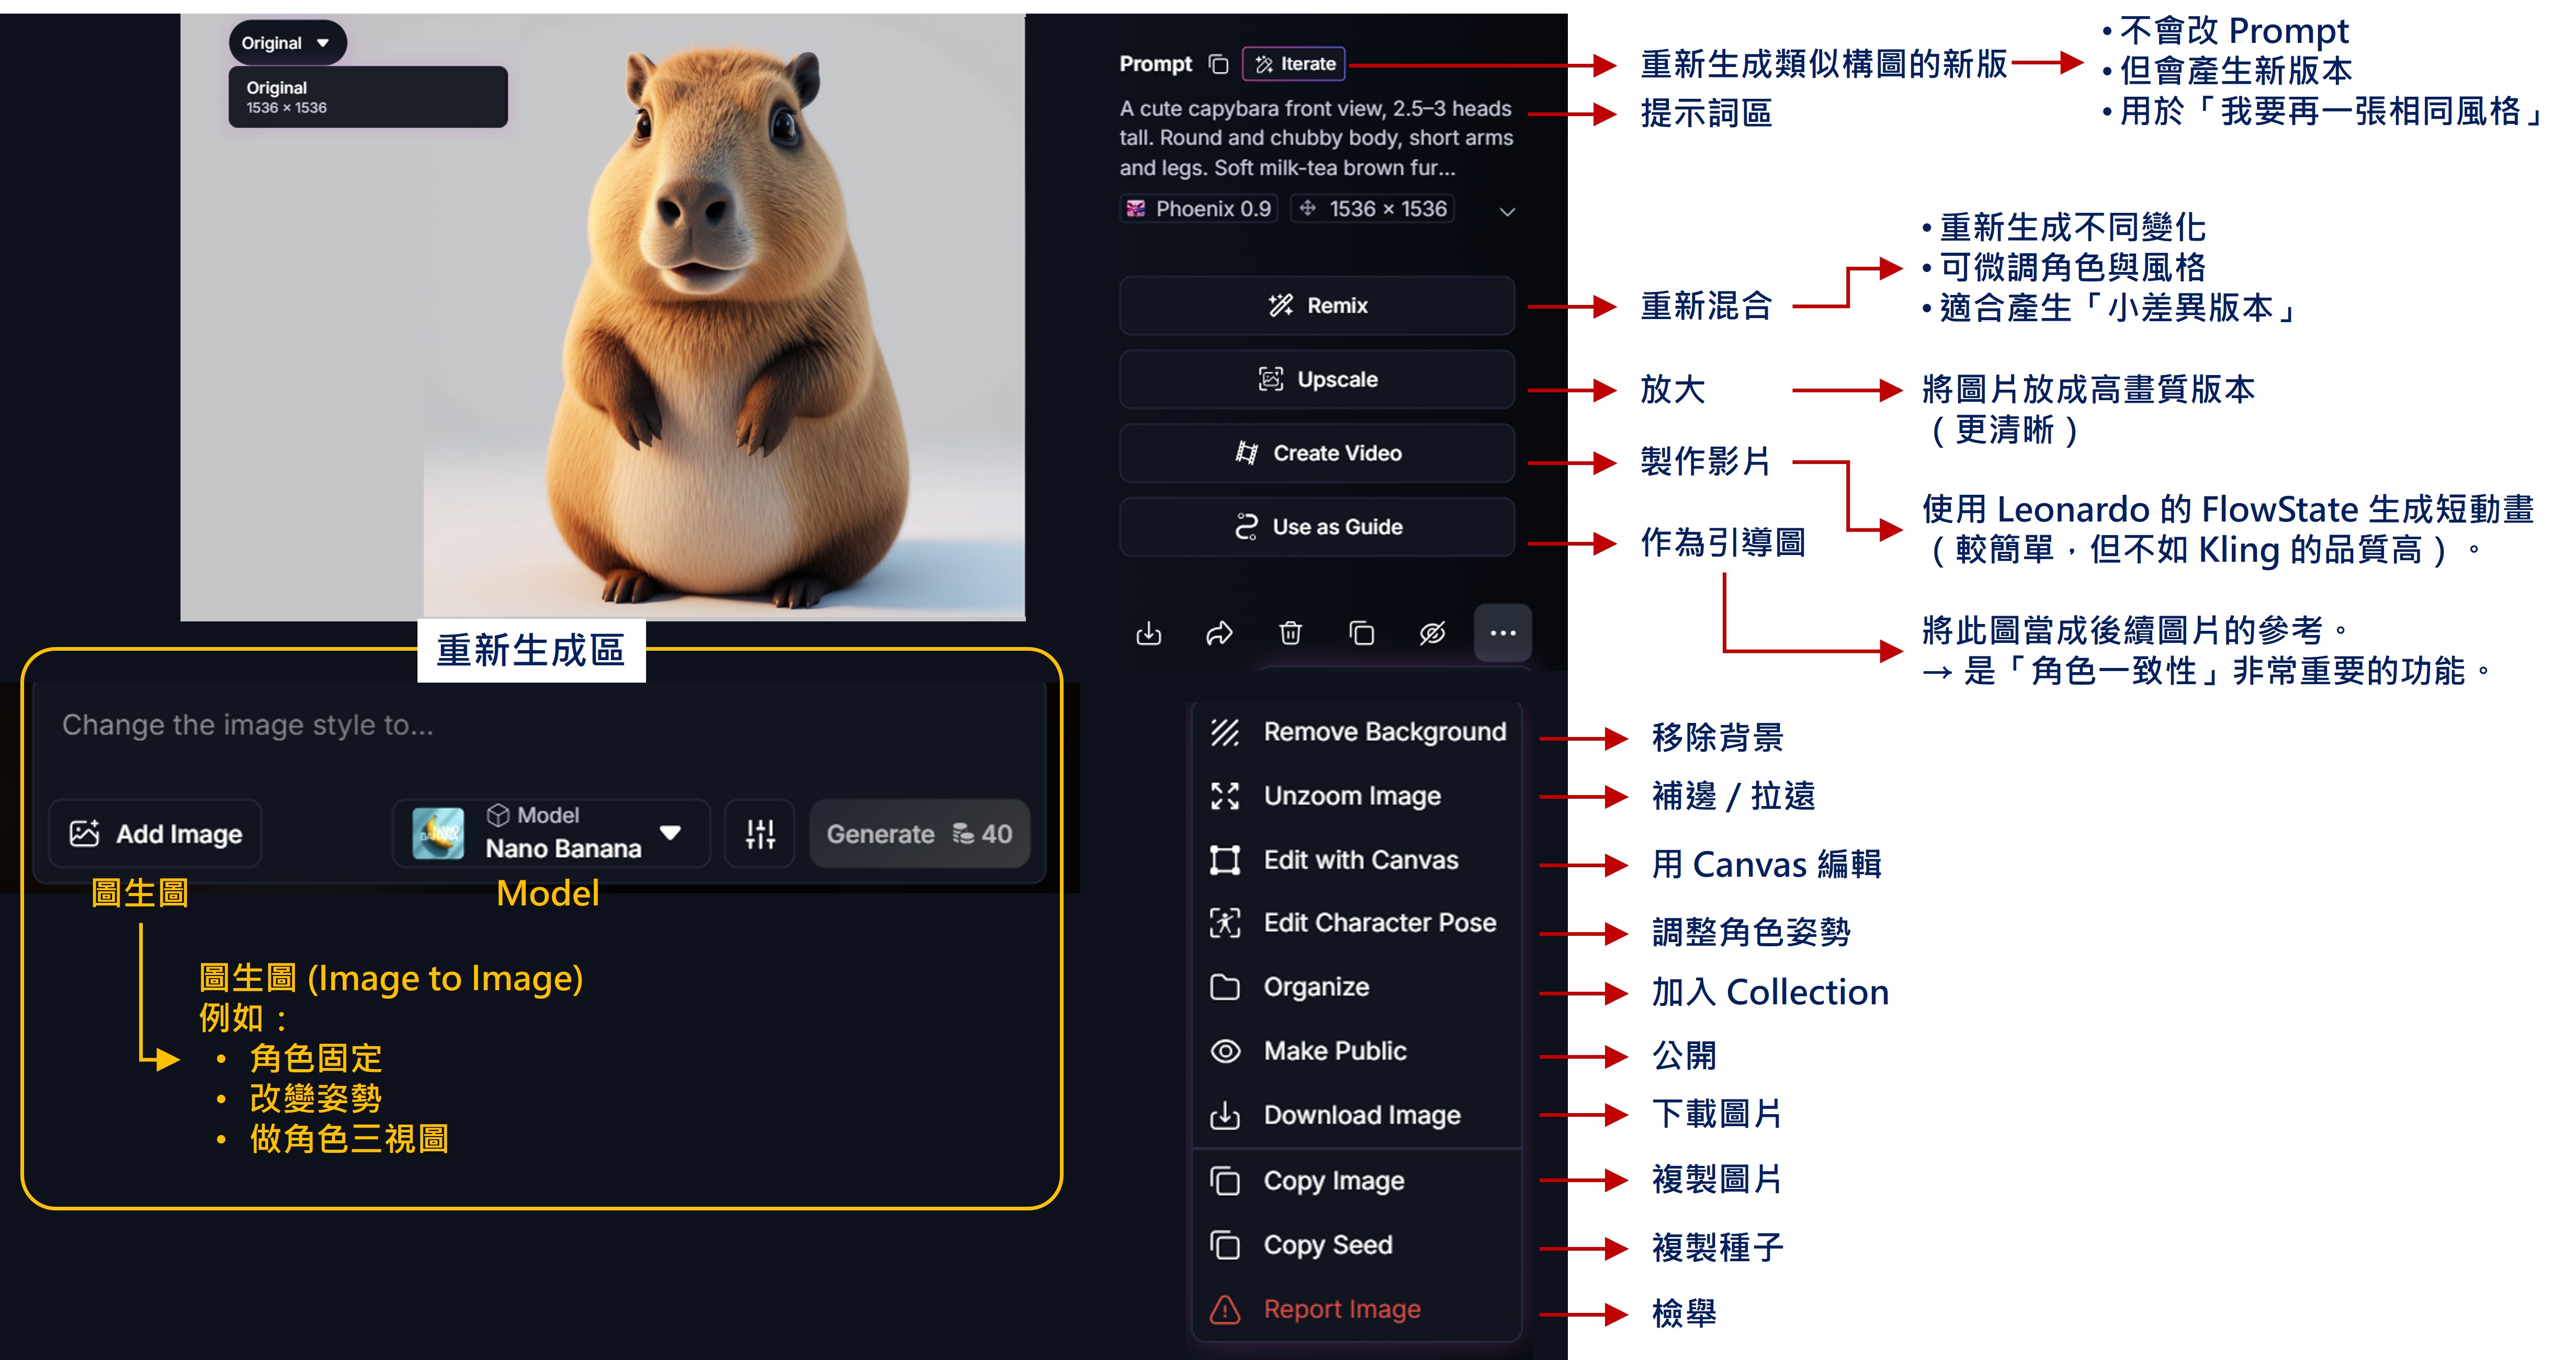
Task: Expand prompt details chevron
Action: click(x=1507, y=211)
